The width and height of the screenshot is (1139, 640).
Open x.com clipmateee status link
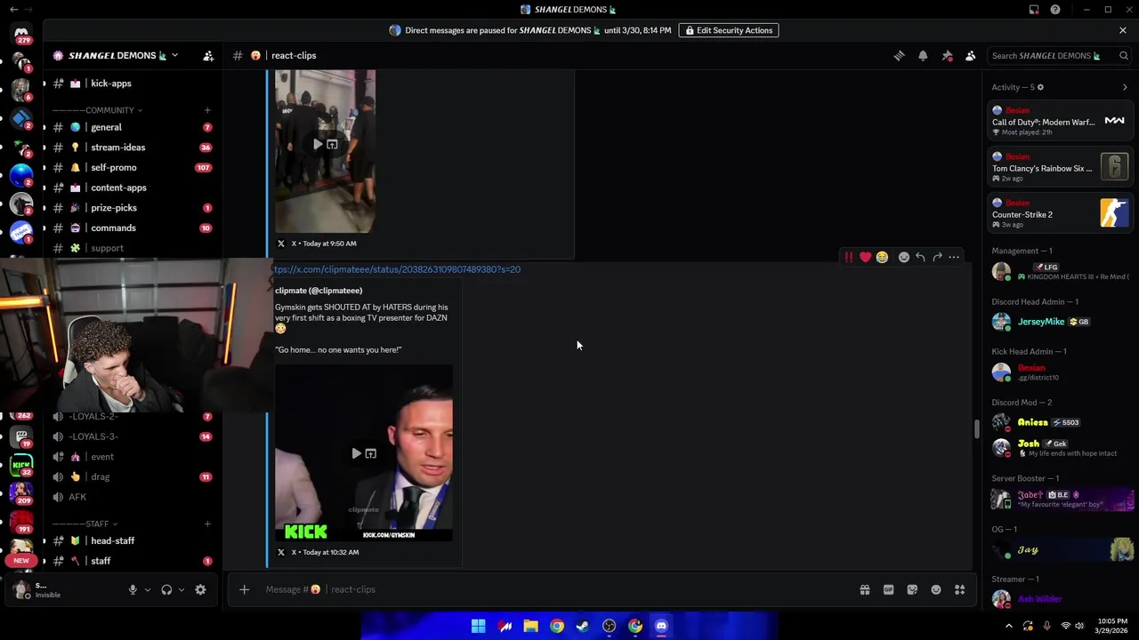click(x=397, y=269)
